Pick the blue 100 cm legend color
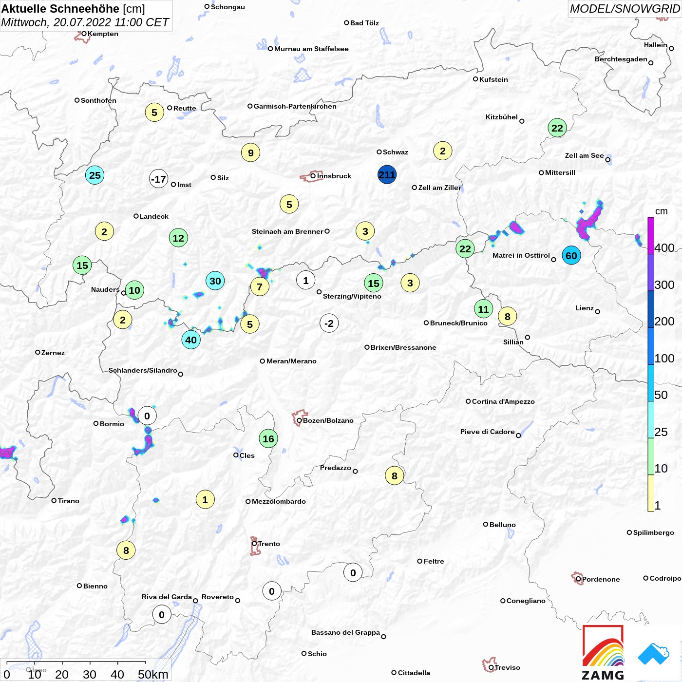682x682 pixels. (x=651, y=346)
